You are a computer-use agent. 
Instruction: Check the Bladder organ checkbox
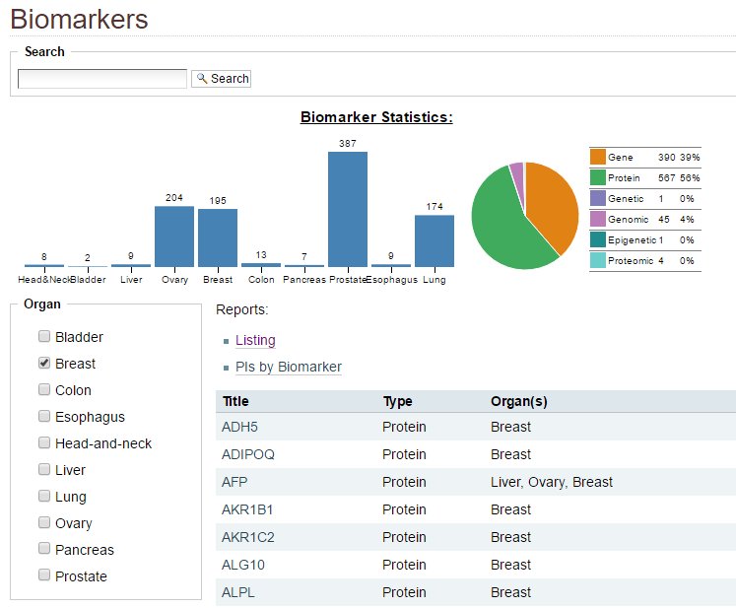(x=44, y=336)
